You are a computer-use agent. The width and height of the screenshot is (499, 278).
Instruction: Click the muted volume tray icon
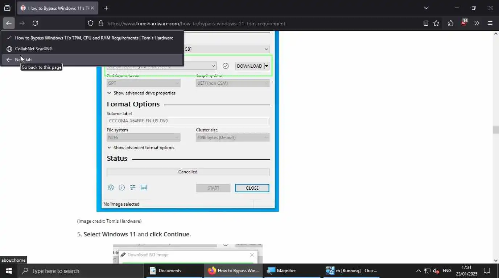coord(436,271)
